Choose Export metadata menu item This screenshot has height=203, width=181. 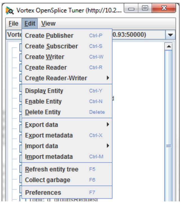tap(67, 135)
